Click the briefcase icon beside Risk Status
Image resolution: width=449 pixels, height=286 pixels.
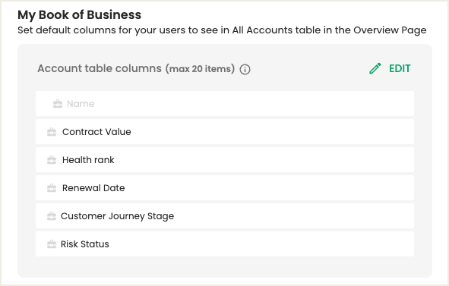click(x=52, y=244)
